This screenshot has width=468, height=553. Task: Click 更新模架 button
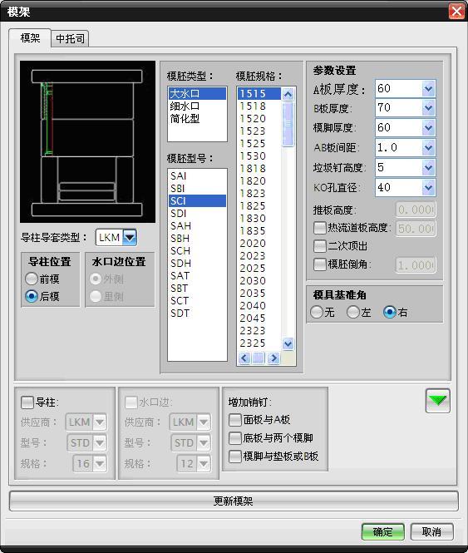234,501
